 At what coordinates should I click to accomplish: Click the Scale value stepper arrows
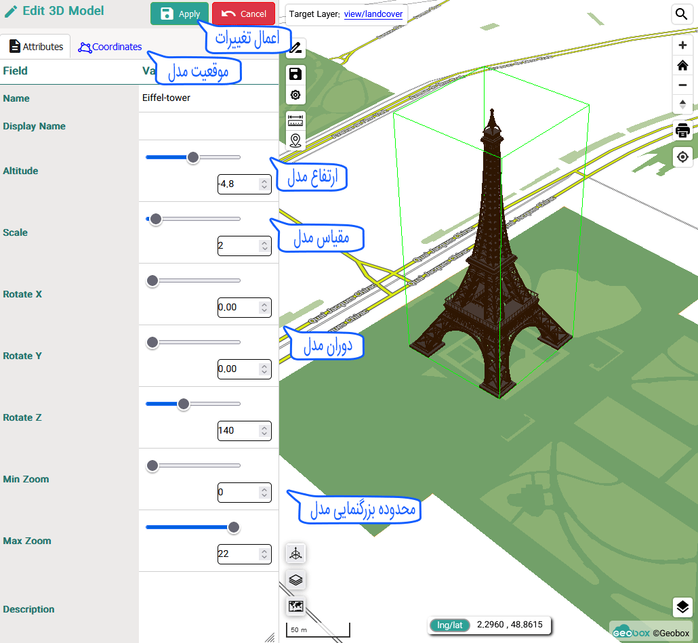point(264,245)
